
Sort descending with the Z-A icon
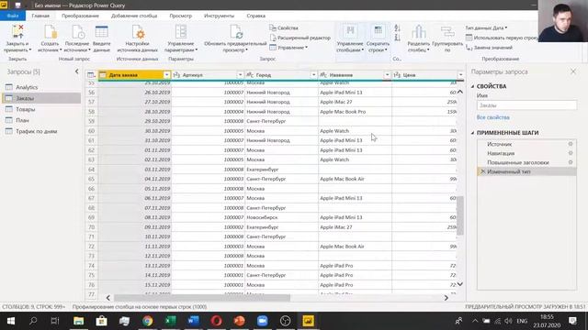398,38
